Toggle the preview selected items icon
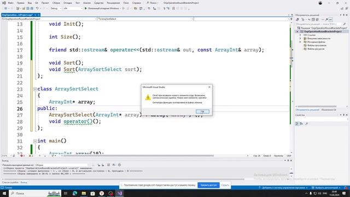Screen dimensions: 350x197 point(330,20)
